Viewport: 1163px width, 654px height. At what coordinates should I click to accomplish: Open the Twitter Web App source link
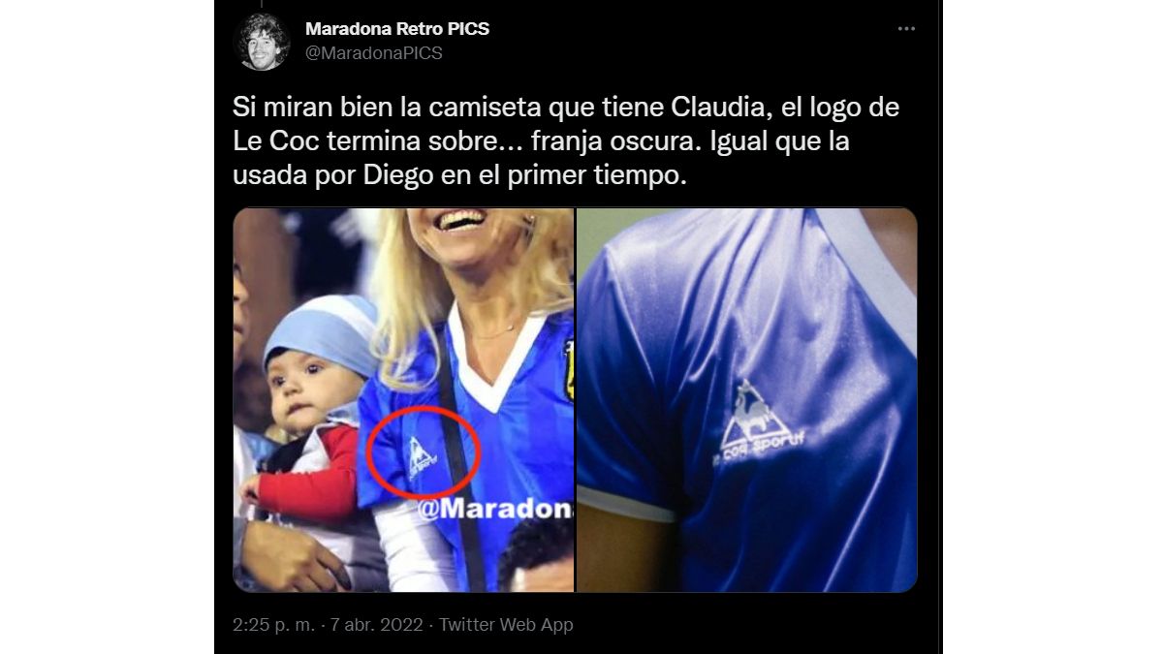point(506,625)
